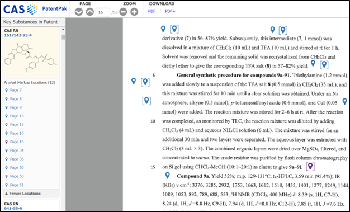Download the patent via PDF link
The width and height of the screenshot is (350, 212).
[x=152, y=11]
